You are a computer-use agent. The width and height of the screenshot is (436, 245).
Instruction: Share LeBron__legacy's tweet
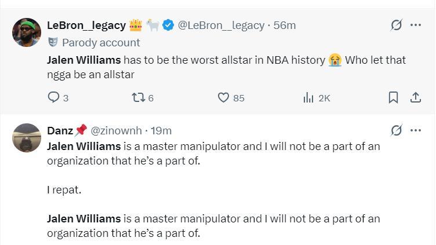pyautogui.click(x=415, y=98)
